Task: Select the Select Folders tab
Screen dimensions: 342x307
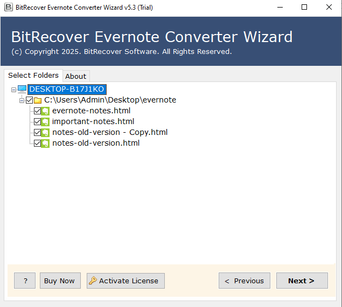Action: tap(33, 76)
